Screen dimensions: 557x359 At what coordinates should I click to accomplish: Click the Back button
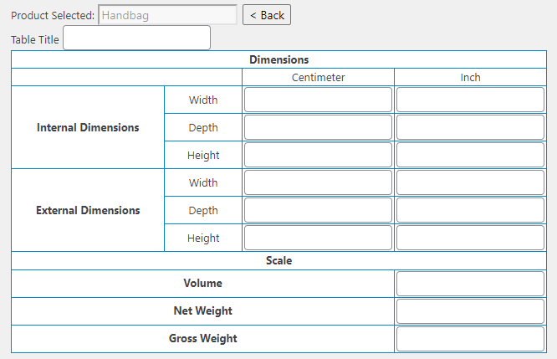[x=267, y=15]
